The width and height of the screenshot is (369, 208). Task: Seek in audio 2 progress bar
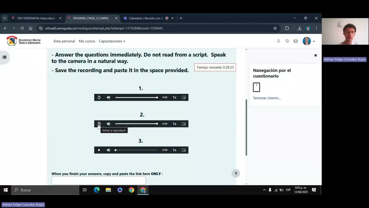(x=136, y=124)
